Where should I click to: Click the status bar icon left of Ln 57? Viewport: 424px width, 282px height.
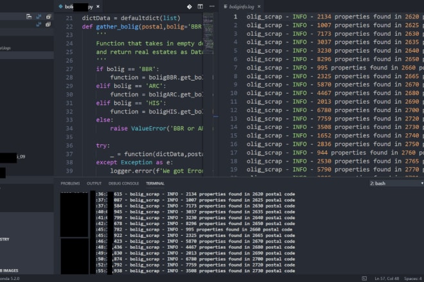point(364,279)
